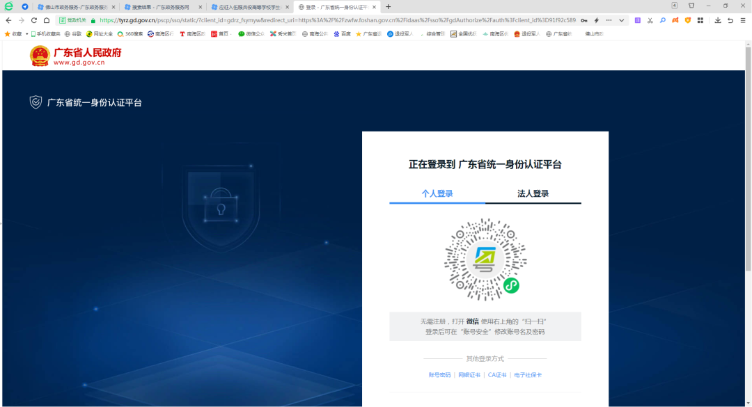Open the 全国优抚 bookmark

pos(463,34)
